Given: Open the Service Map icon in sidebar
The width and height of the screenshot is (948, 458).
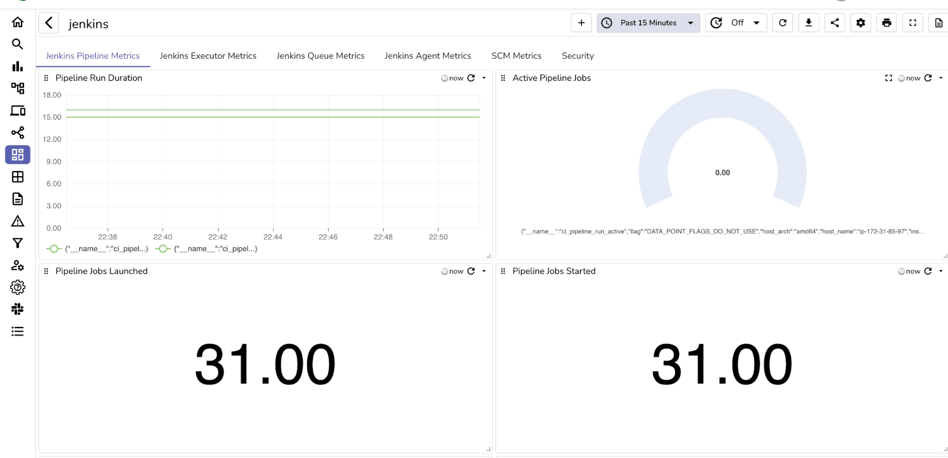Looking at the screenshot, I should 18,133.
